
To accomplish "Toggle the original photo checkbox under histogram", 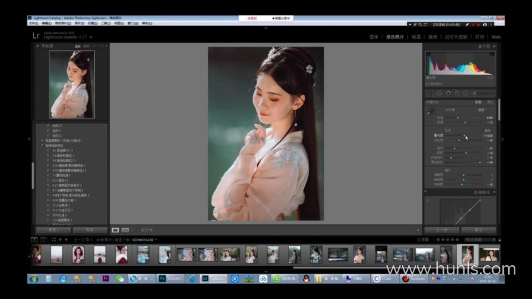I will click(x=428, y=84).
